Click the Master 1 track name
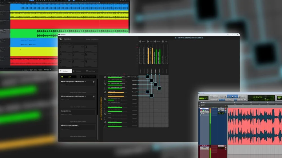 pyautogui.click(x=204, y=146)
